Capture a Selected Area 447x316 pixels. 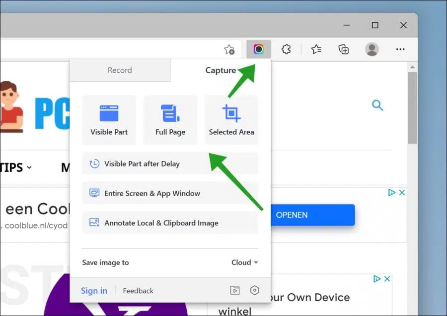231,120
